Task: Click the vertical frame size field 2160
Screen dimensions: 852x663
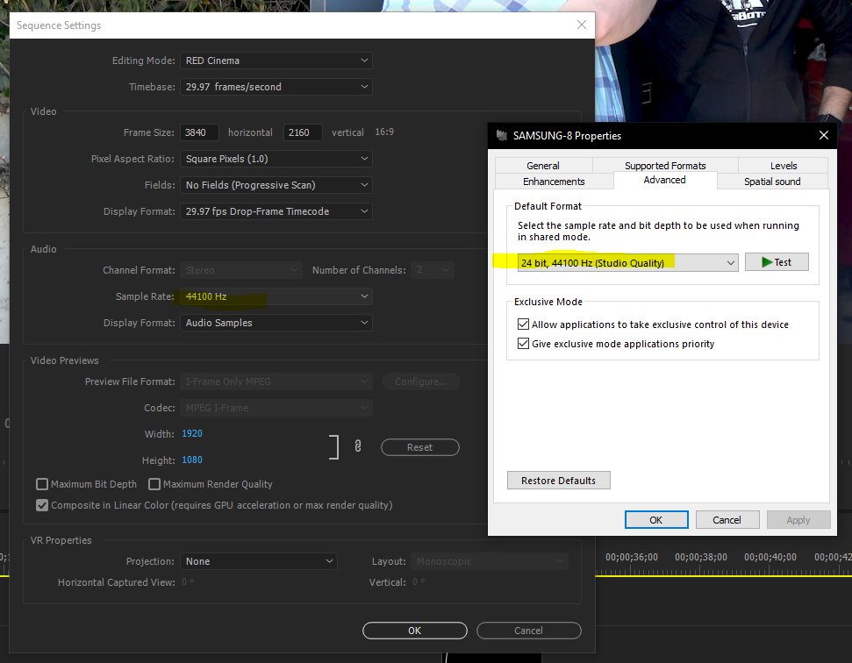Action: point(303,132)
